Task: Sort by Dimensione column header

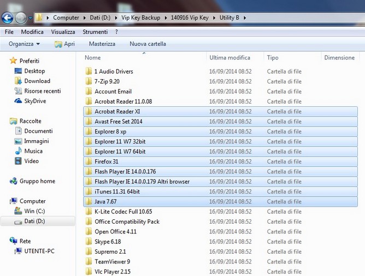Action: click(339, 58)
